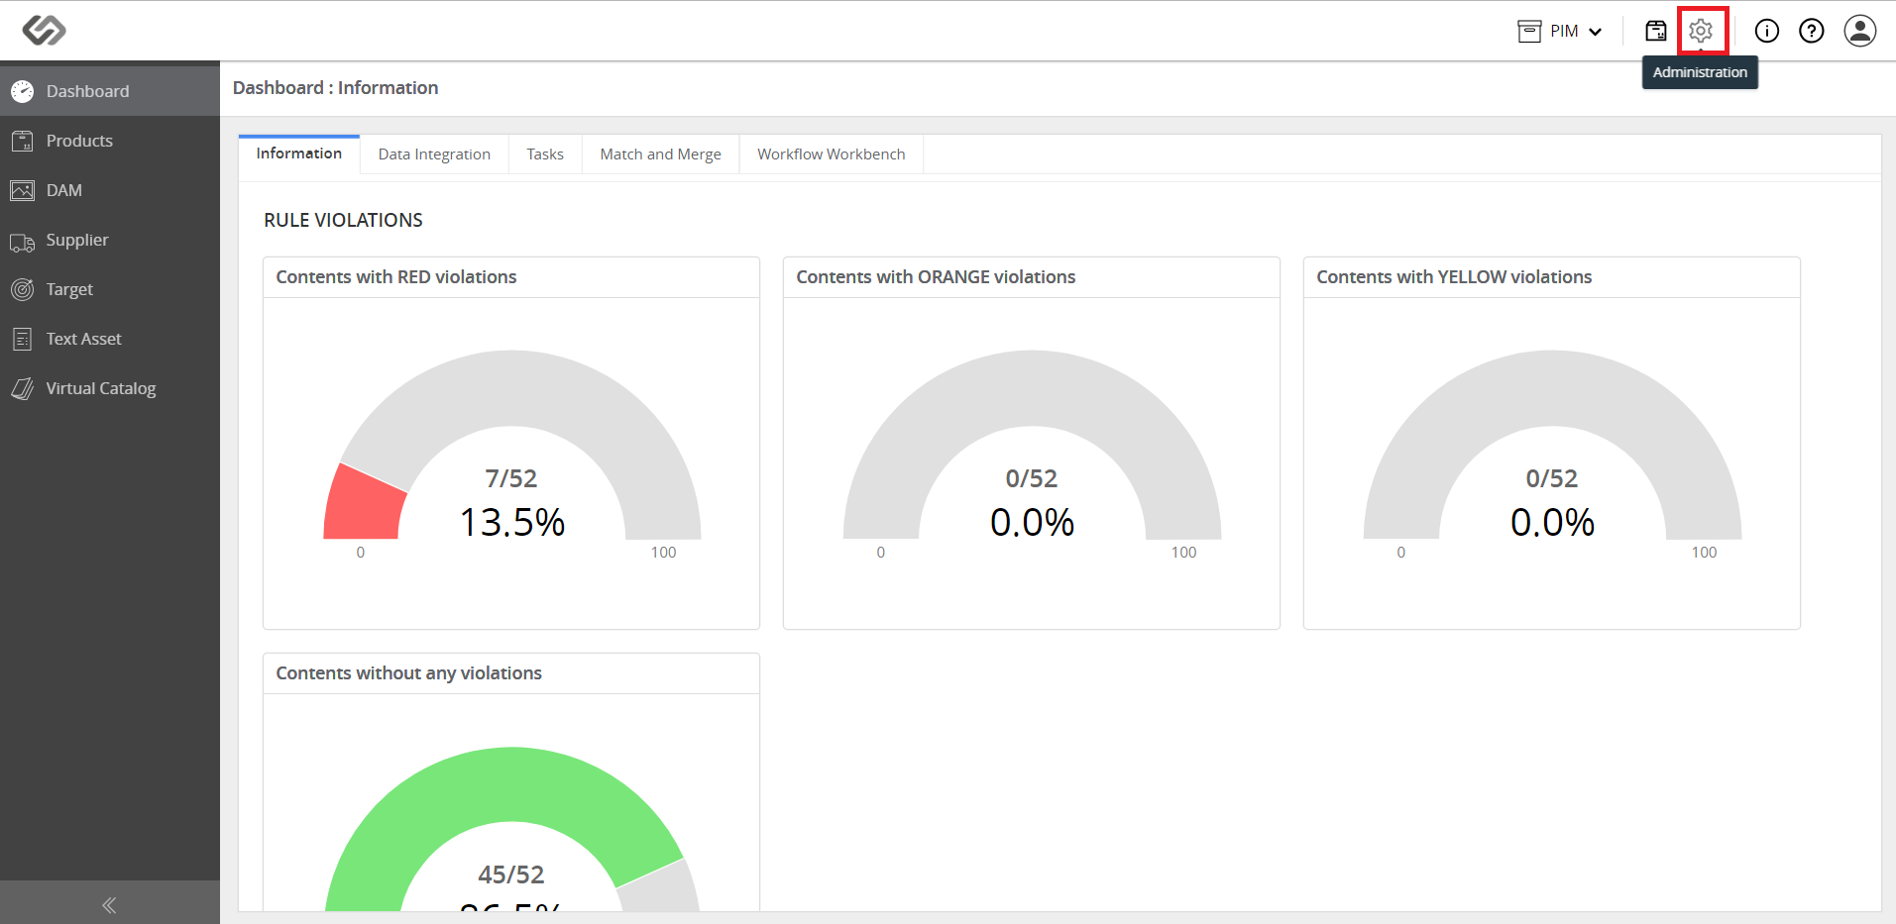Open the DAM module
Screen dimensions: 1896x924
(63, 190)
